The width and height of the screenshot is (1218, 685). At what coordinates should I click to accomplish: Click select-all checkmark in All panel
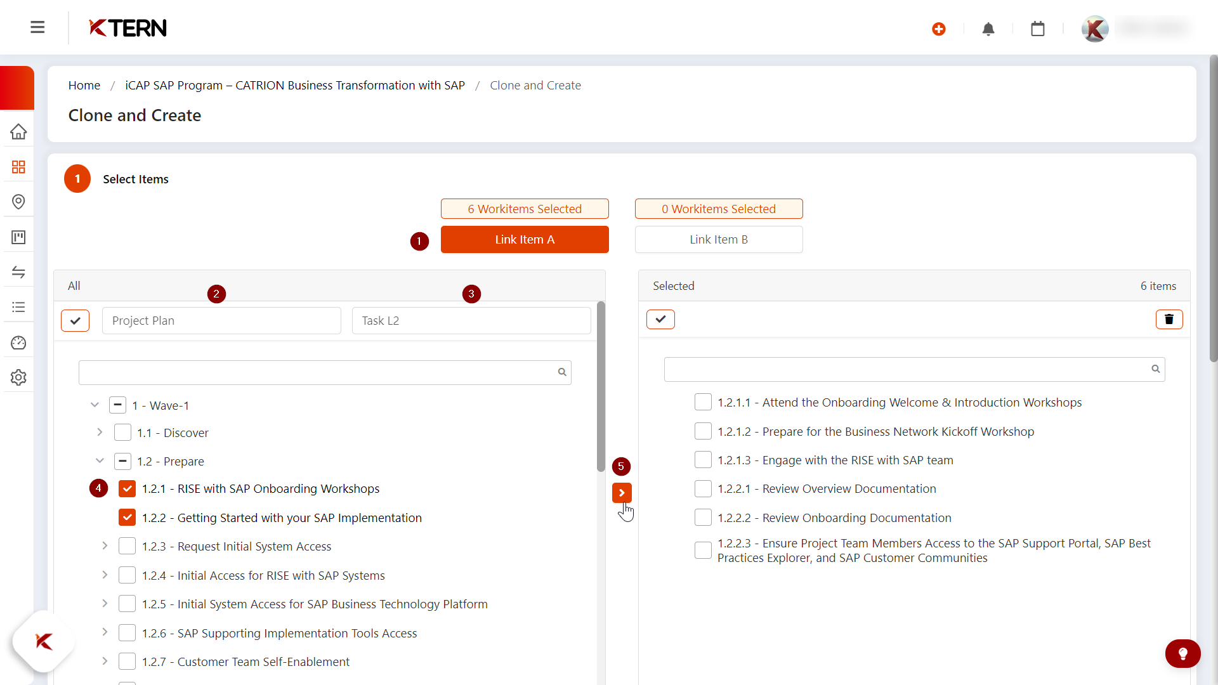(75, 320)
